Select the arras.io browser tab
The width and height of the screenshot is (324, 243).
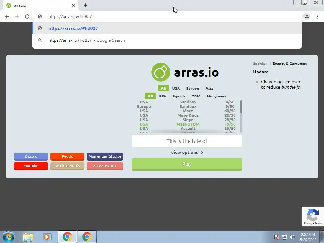click(40, 6)
